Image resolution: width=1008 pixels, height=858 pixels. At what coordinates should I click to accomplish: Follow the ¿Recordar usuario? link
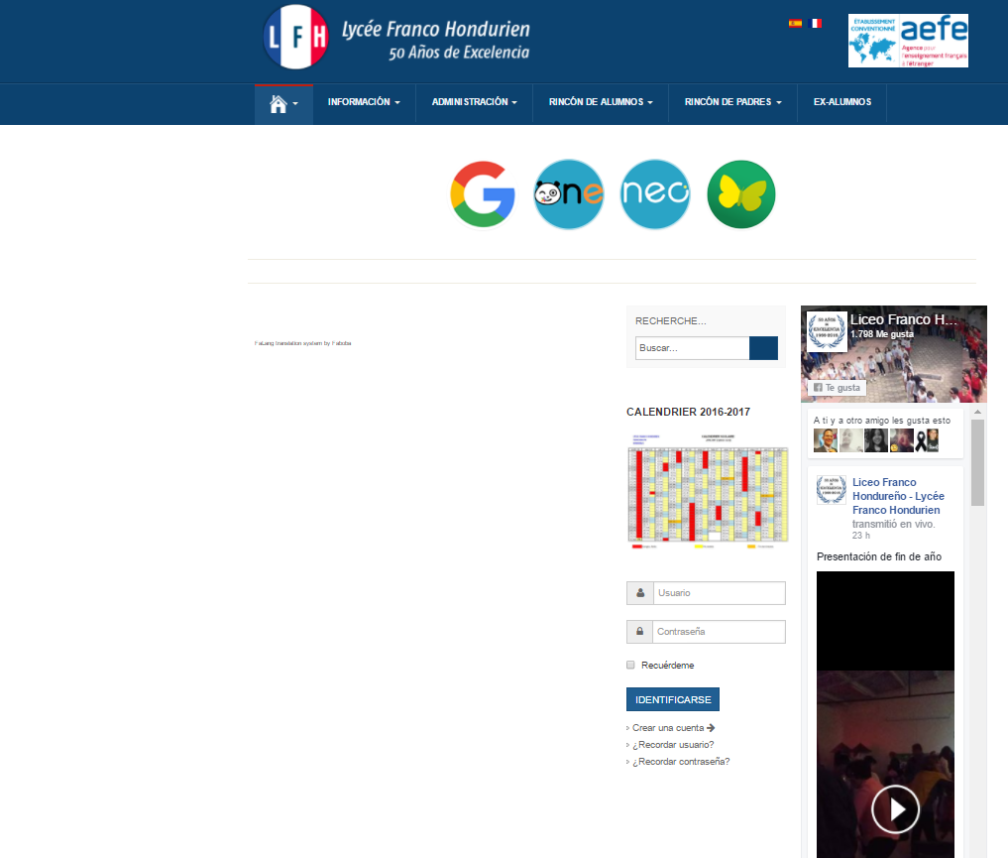673,745
